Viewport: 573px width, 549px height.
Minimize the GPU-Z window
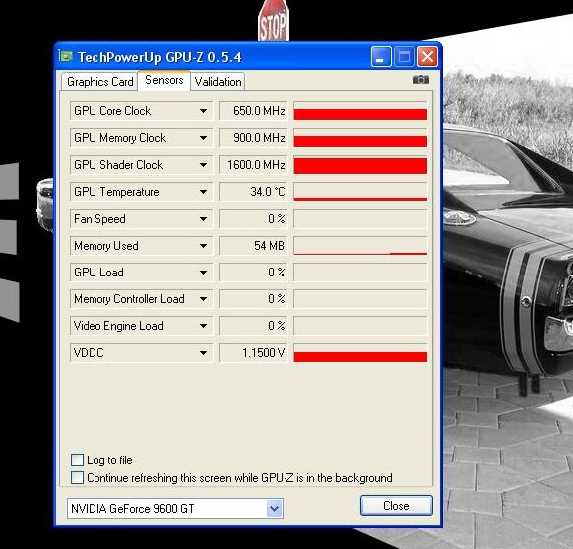(381, 57)
